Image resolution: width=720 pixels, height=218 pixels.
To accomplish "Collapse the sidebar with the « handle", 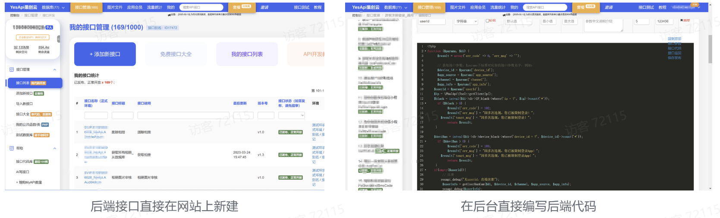I will click(x=59, y=39).
